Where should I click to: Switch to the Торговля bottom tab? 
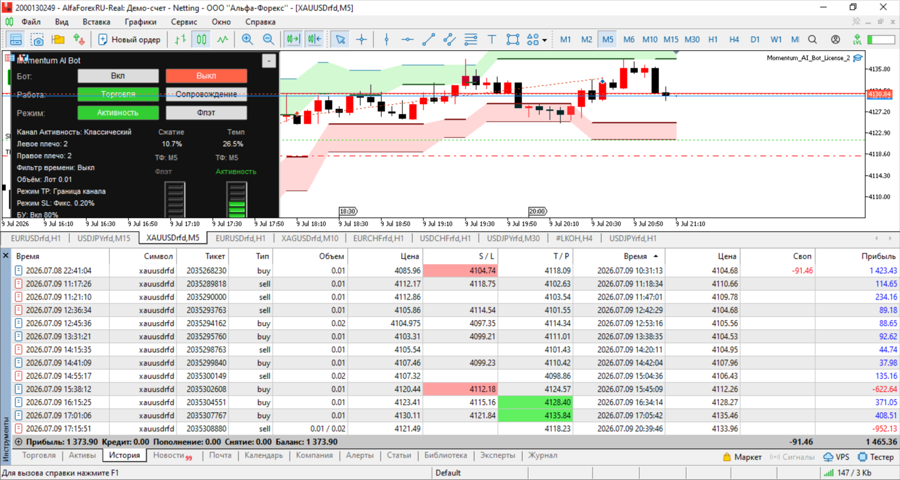pyautogui.click(x=39, y=456)
